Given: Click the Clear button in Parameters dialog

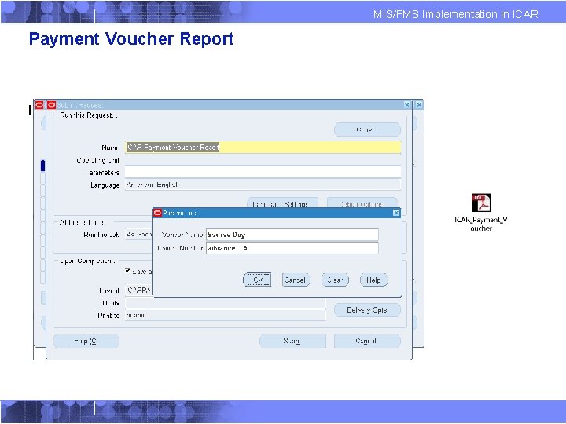Looking at the screenshot, I should pyautogui.click(x=335, y=280).
